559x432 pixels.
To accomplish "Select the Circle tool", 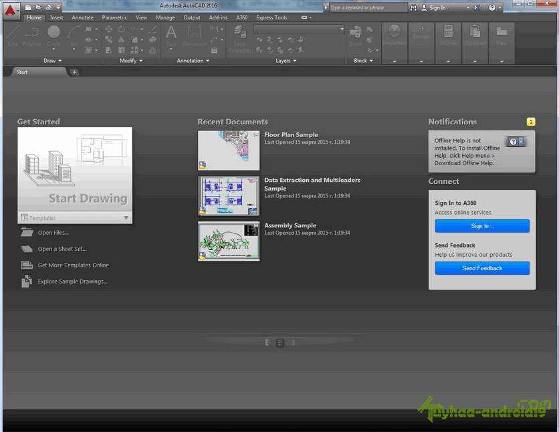I will click(54, 36).
